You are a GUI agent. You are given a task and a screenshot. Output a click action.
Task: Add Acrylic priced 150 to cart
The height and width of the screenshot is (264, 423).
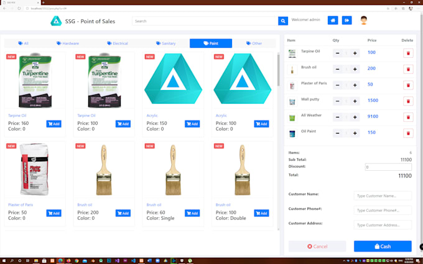(x=192, y=124)
